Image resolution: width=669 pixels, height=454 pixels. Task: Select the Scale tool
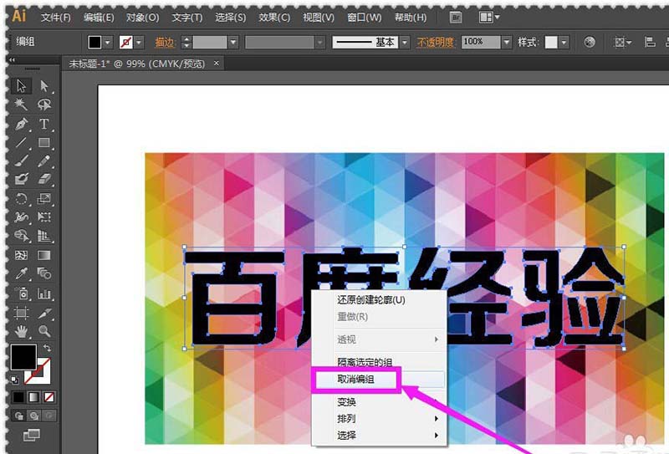(44, 198)
